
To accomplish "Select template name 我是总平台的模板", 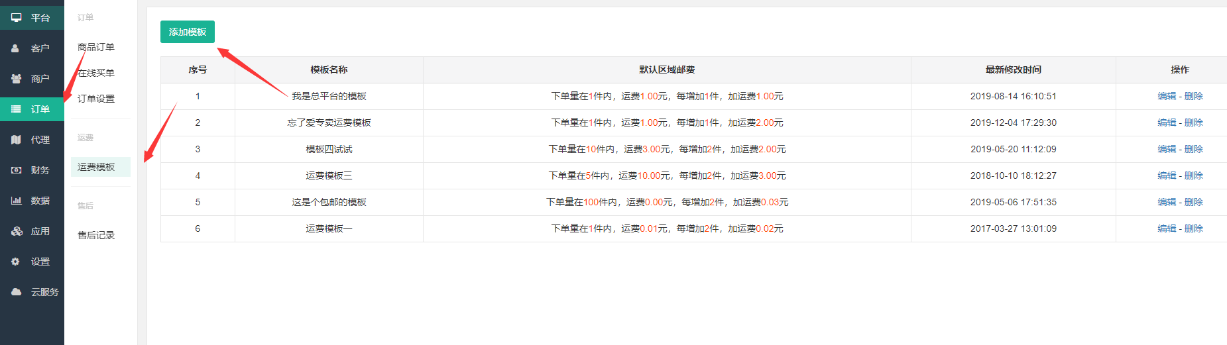I will click(329, 96).
